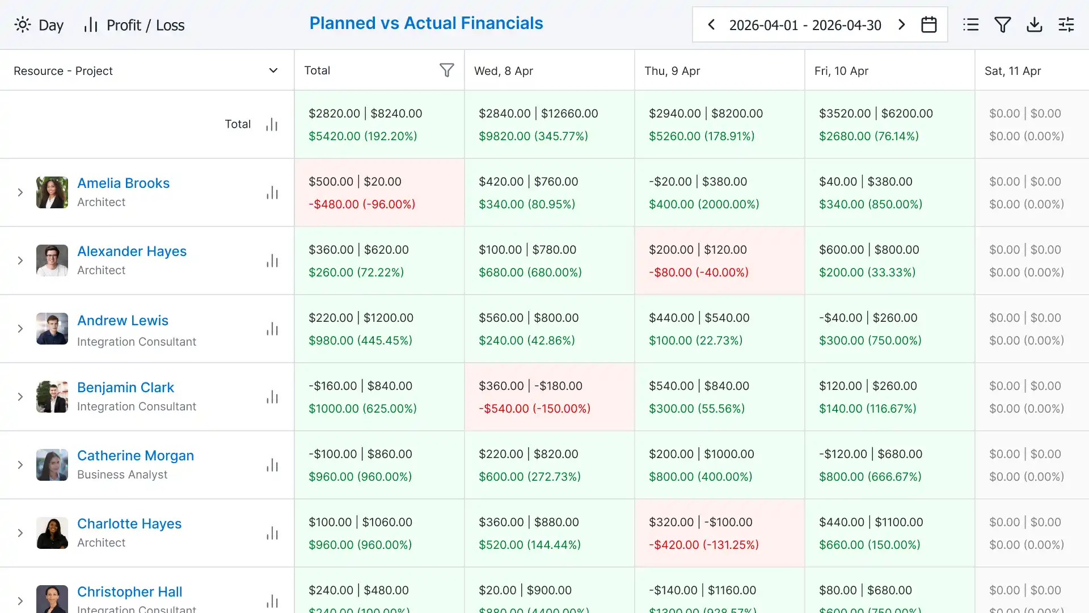The image size is (1089, 613).
Task: Click Benjamin Clark Fri cell $140.00 (116.67%)
Action: 890,397
